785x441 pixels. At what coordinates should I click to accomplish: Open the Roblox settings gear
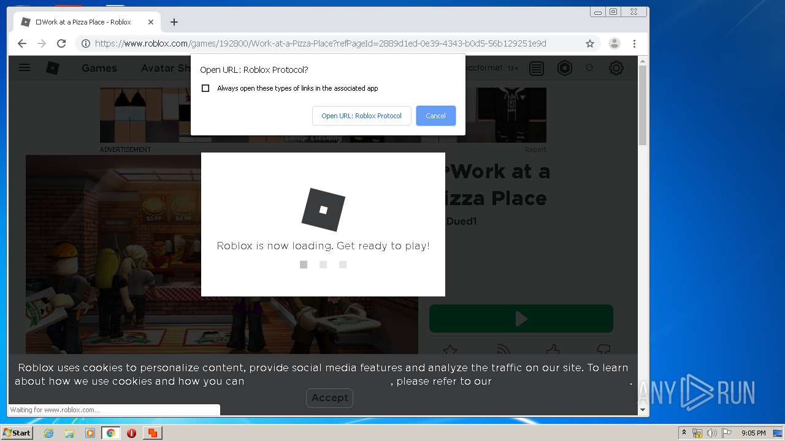click(x=616, y=68)
